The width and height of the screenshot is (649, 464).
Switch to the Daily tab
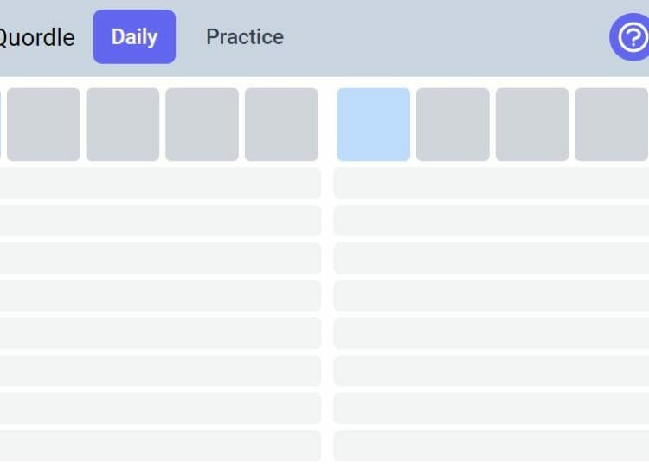pos(134,37)
